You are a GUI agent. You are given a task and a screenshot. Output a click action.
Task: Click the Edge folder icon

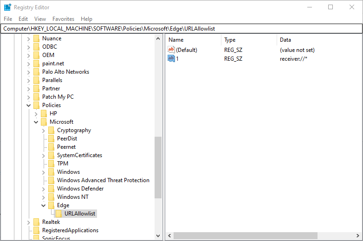51,205
